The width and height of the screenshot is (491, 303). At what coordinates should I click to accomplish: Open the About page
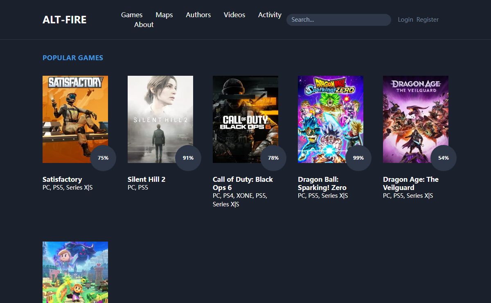point(144,25)
